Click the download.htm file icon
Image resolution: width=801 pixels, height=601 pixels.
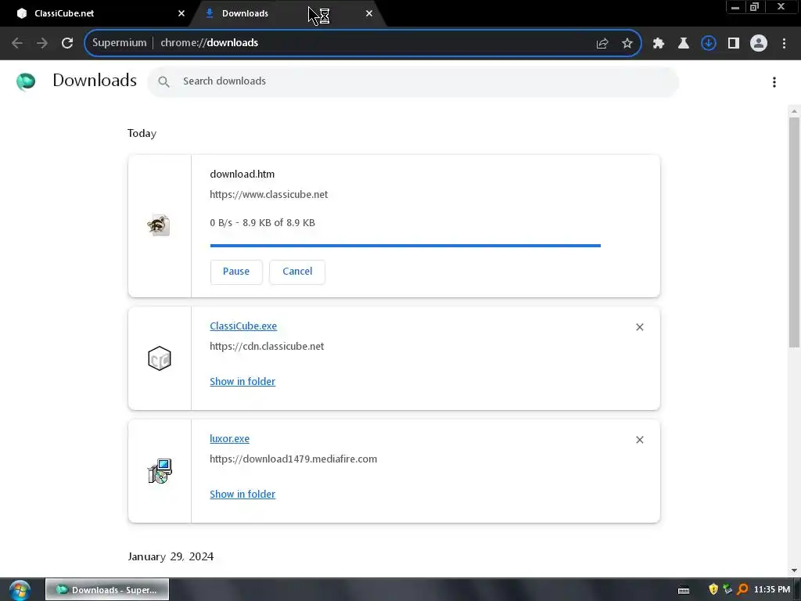tap(159, 225)
